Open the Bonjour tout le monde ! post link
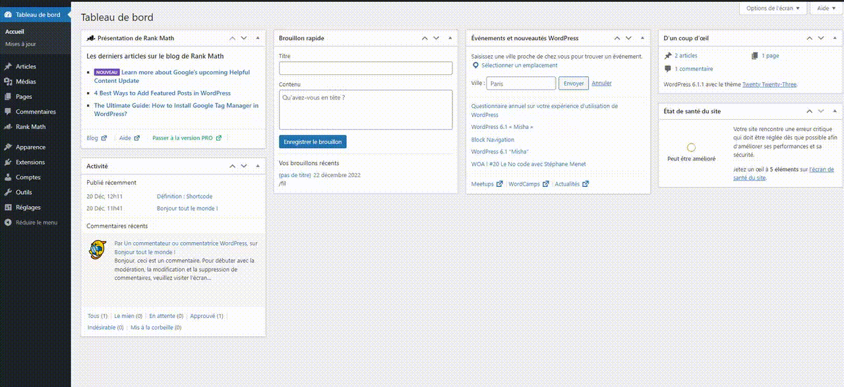This screenshot has height=387, width=844. [187, 209]
